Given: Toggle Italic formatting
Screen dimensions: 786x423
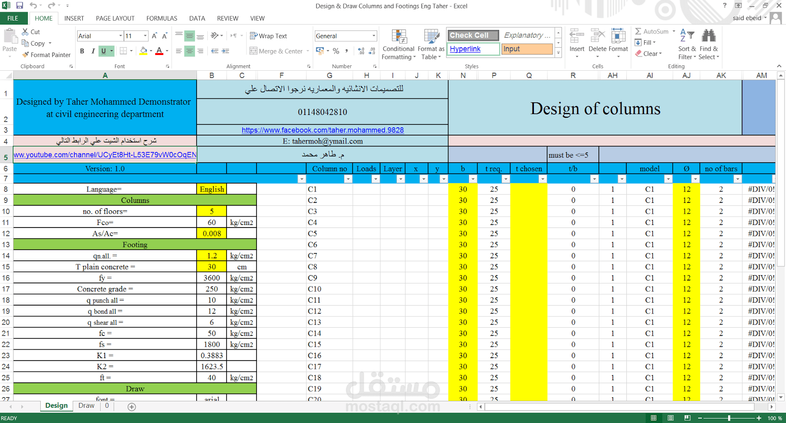Looking at the screenshot, I should 93,51.
